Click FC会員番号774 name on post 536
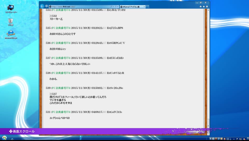 [x=61, y=43]
